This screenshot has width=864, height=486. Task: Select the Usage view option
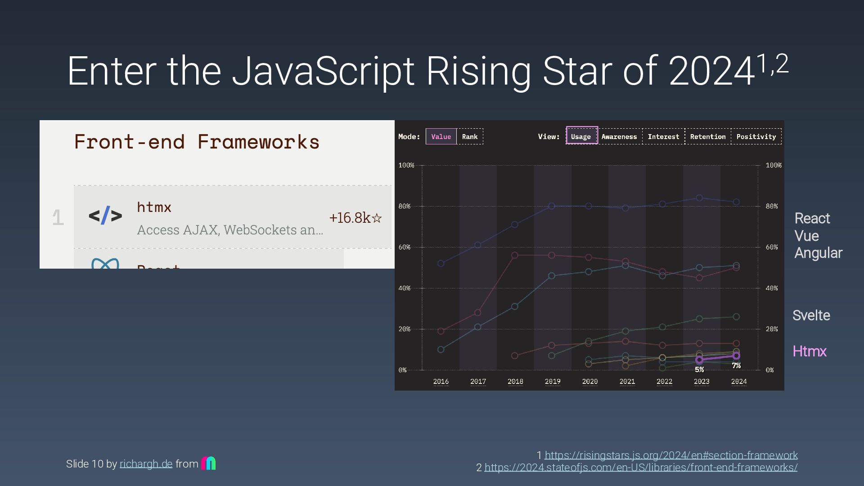581,136
